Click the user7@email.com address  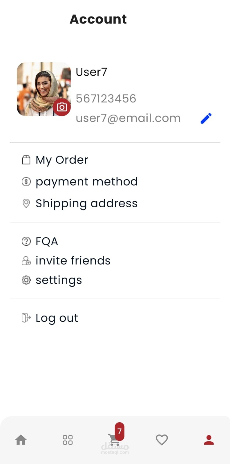click(128, 118)
